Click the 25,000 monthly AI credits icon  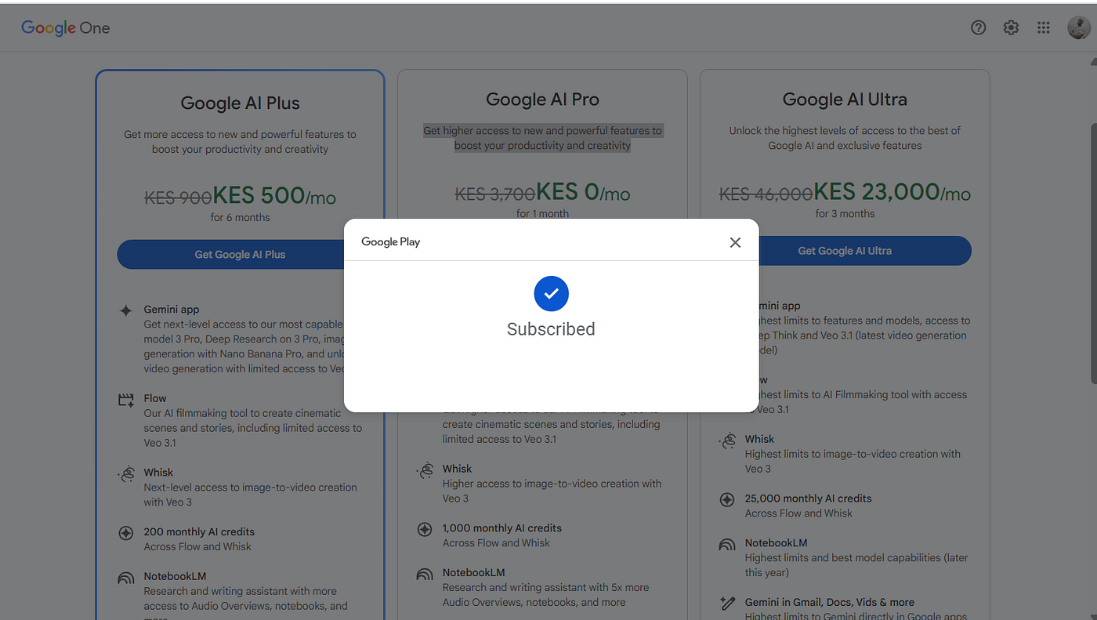[727, 499]
